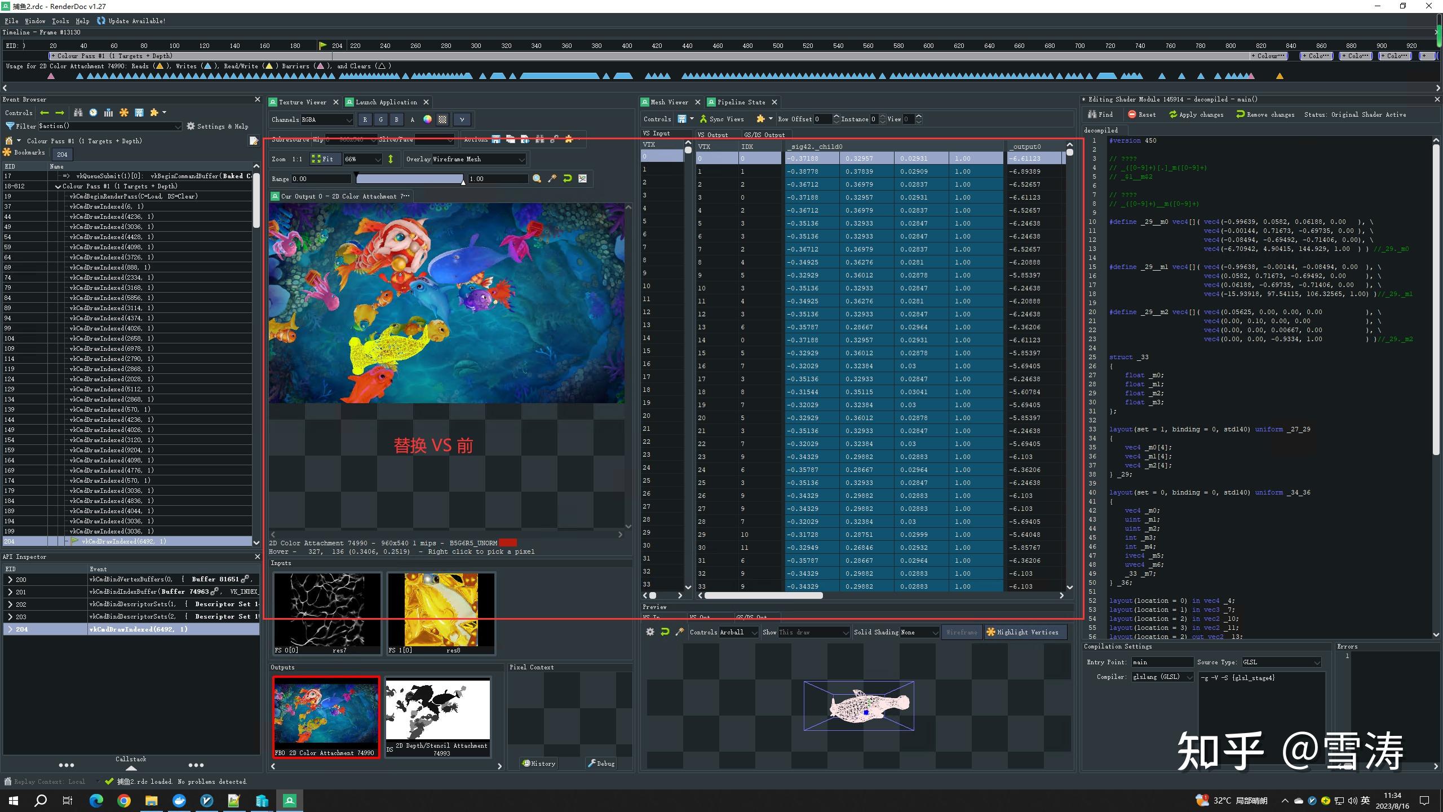The height and width of the screenshot is (812, 1443).
Task: Select the res8 golden fish input thumbnail
Action: click(441, 613)
